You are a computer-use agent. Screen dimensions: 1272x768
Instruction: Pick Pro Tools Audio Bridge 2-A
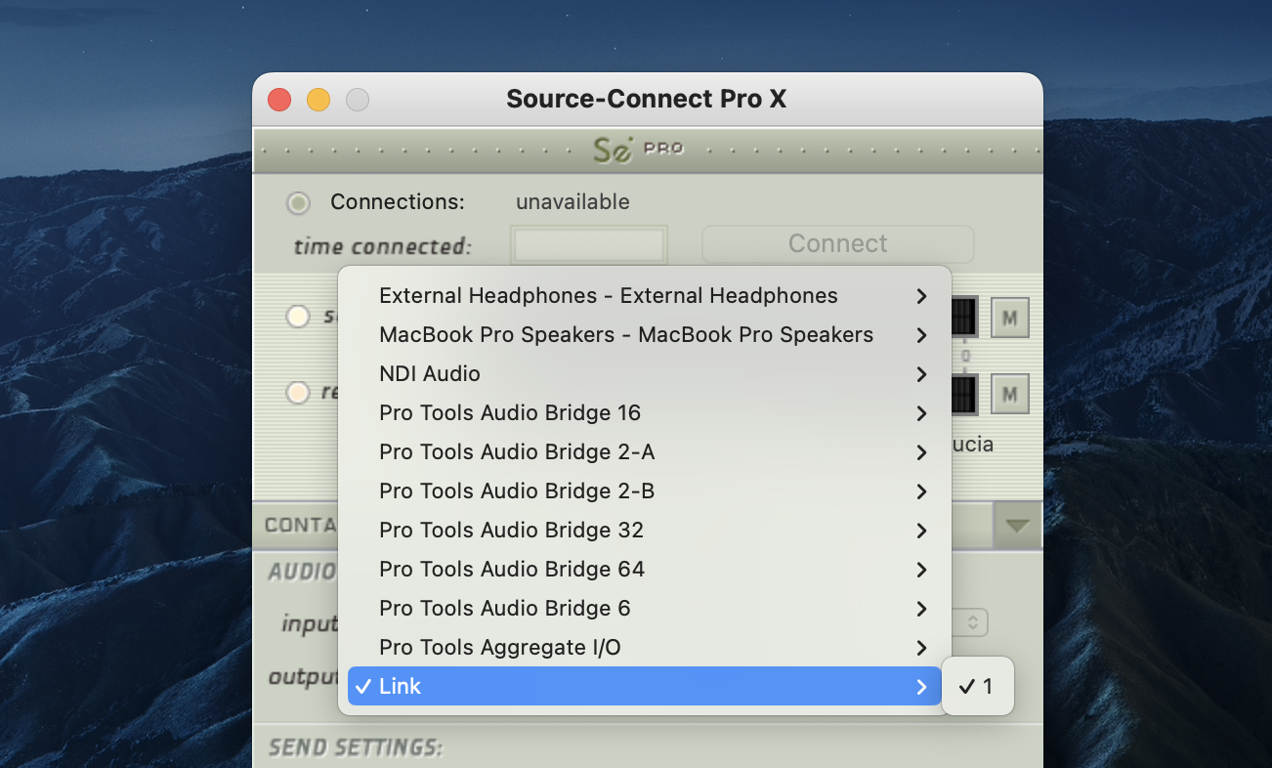click(x=517, y=452)
